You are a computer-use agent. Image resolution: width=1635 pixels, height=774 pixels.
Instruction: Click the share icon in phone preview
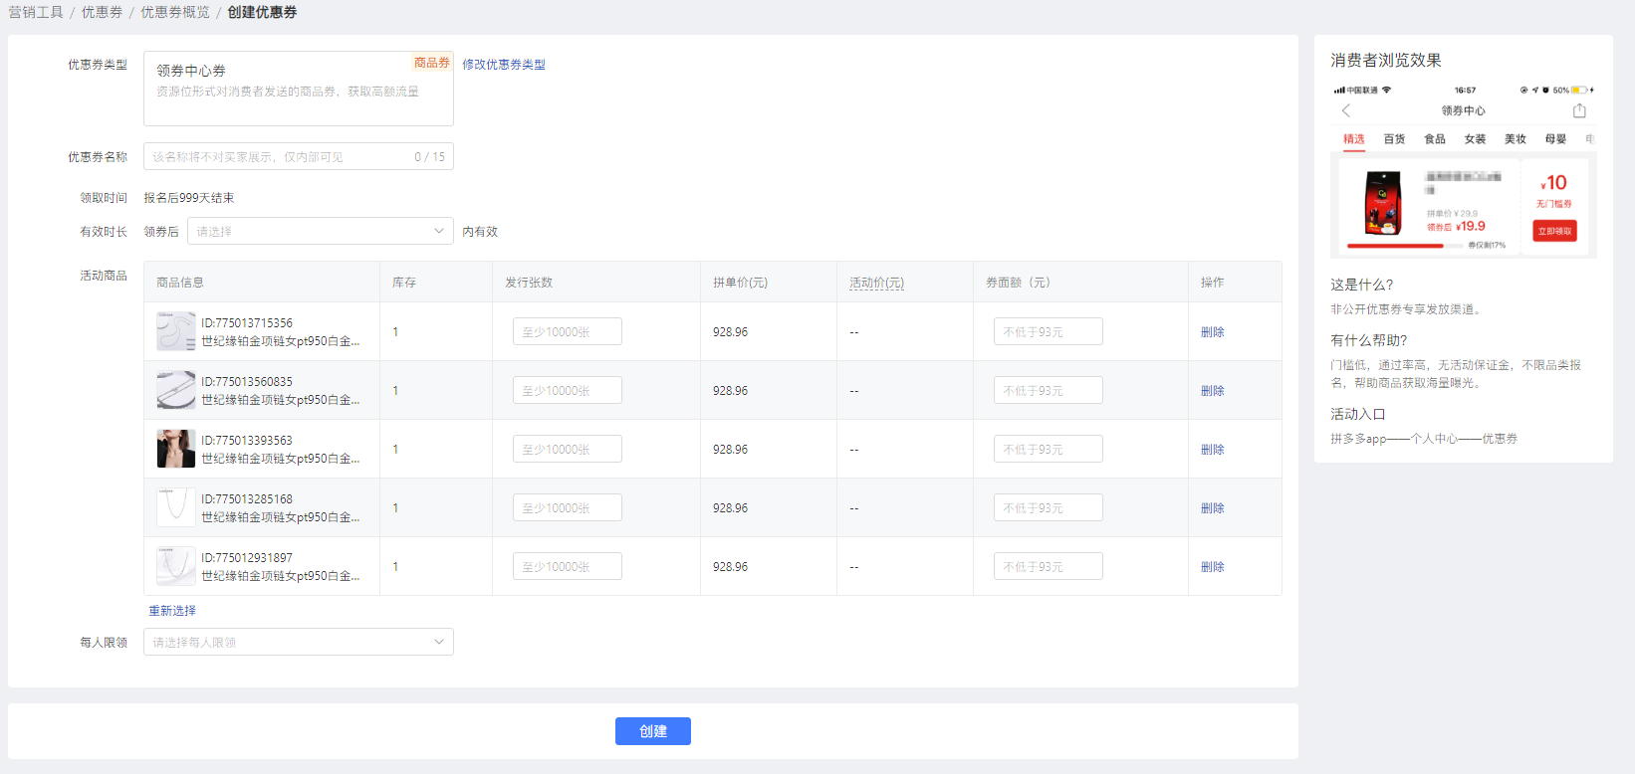tap(1579, 110)
